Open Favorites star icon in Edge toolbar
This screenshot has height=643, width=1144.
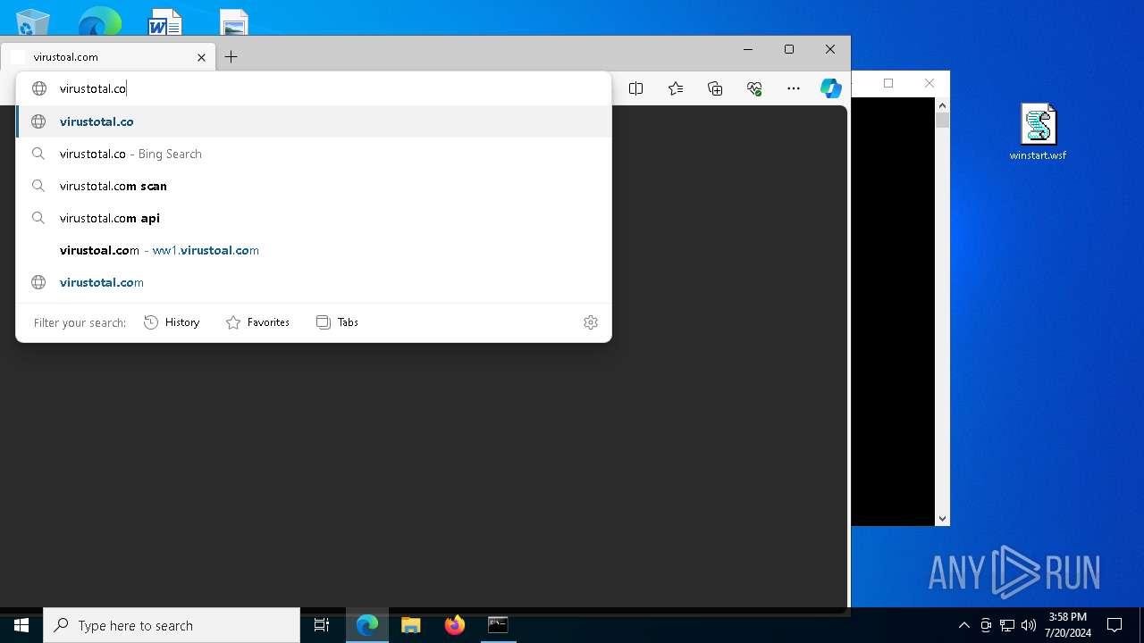(676, 88)
